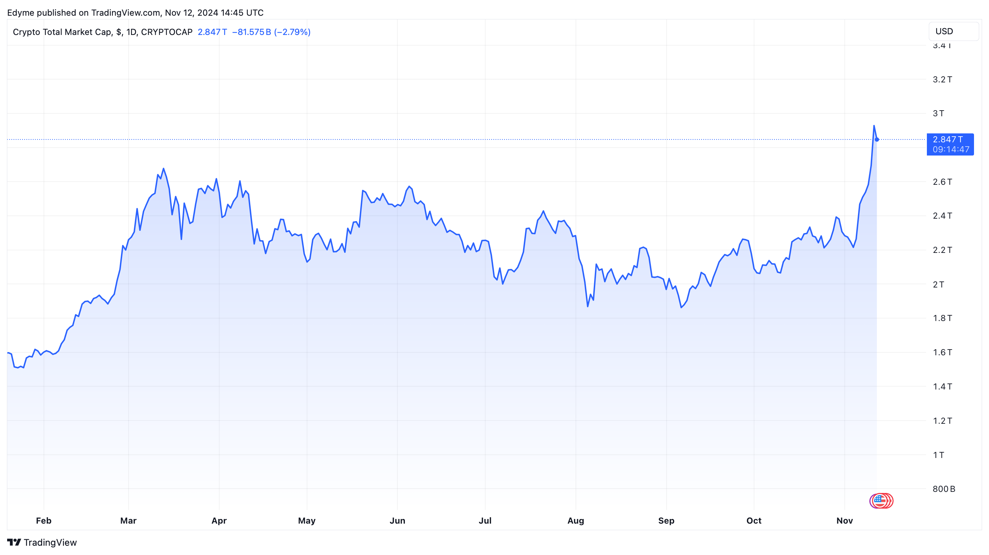
Task: Click the "Crypto Total Market Cap, $, 1D, CRYPTOCAP" legend title
Action: pyautogui.click(x=102, y=32)
